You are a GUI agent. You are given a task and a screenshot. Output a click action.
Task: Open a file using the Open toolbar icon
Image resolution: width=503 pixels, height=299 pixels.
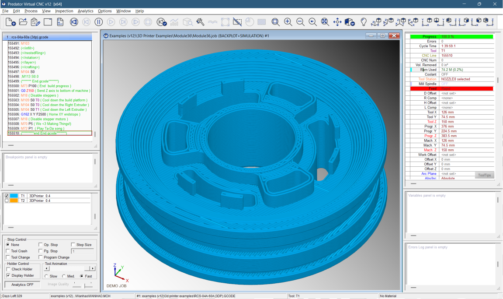[23, 21]
